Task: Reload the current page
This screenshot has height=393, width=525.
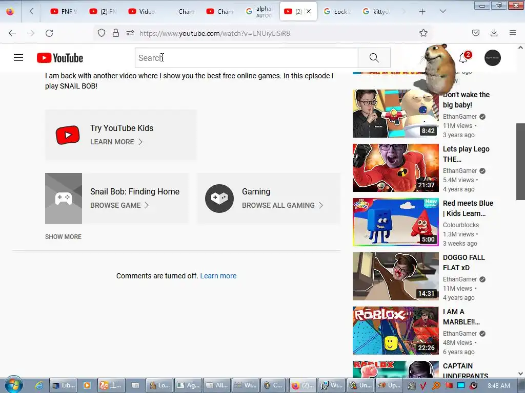Action: 49,33
